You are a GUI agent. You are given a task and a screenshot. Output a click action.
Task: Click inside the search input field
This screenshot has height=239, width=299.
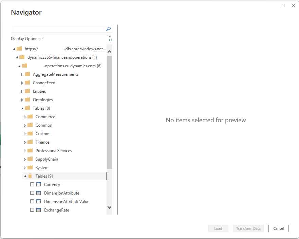[58, 29]
